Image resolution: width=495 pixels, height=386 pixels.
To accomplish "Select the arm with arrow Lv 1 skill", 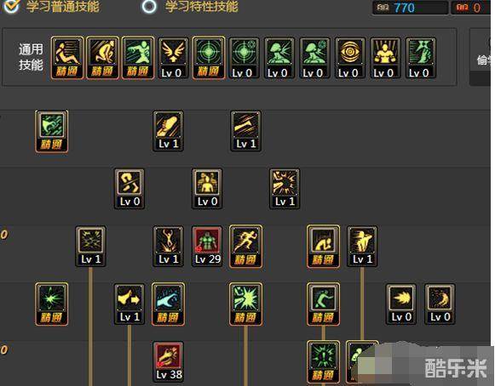I will (x=130, y=304).
